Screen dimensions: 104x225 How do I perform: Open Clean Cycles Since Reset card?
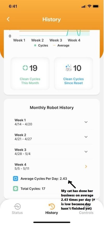pos(73,74)
